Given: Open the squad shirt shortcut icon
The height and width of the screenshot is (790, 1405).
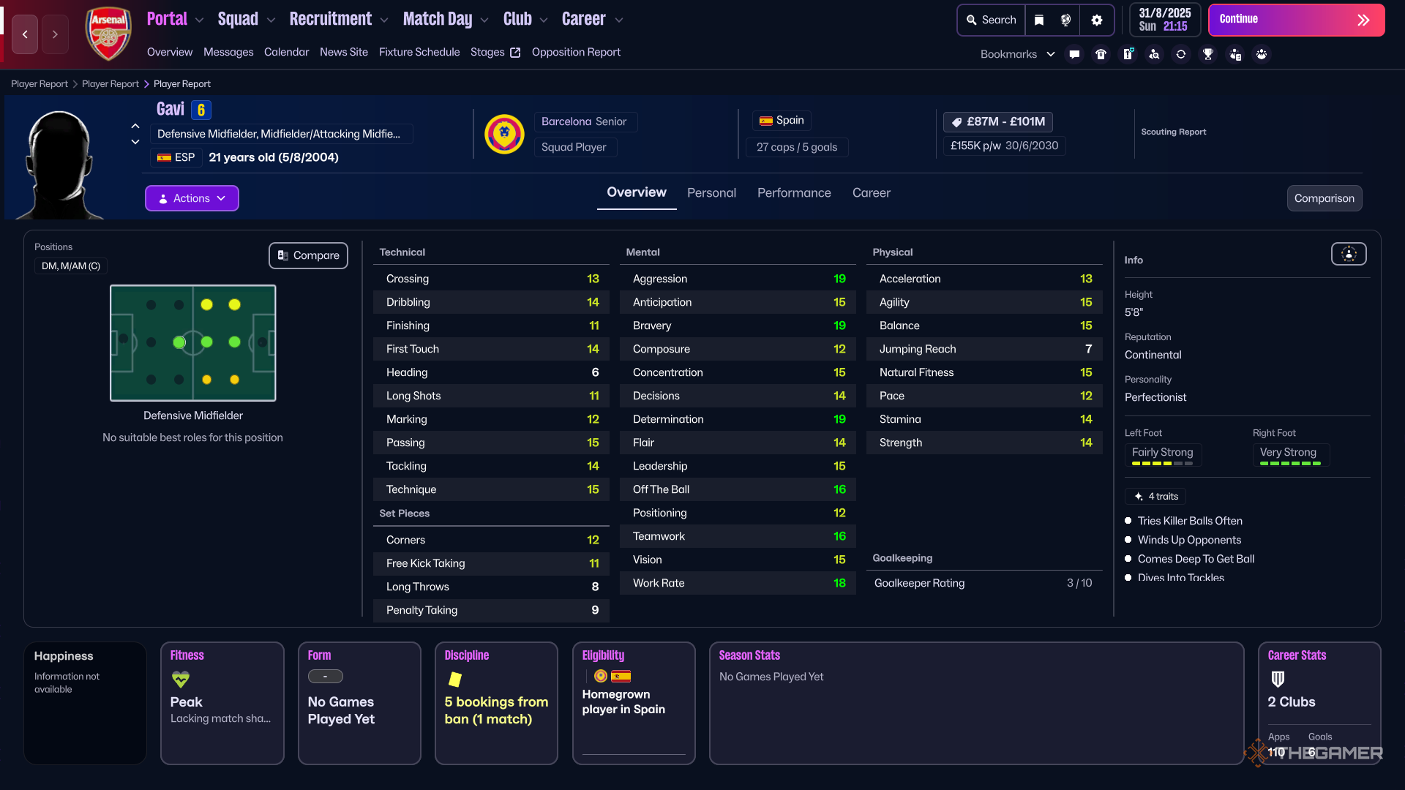Looking at the screenshot, I should point(1101,54).
